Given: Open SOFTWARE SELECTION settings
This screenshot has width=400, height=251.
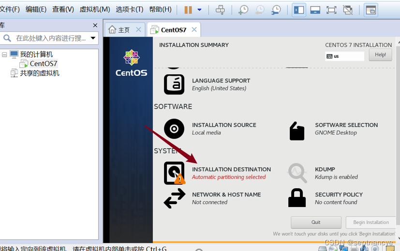Looking at the screenshot, I should 346,129.
